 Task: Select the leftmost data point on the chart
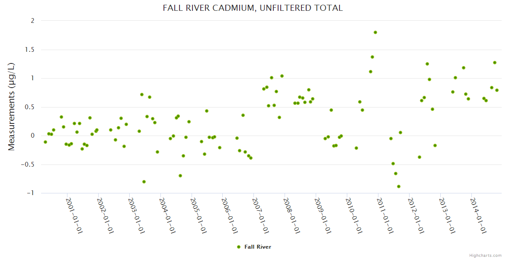[x=45, y=142]
